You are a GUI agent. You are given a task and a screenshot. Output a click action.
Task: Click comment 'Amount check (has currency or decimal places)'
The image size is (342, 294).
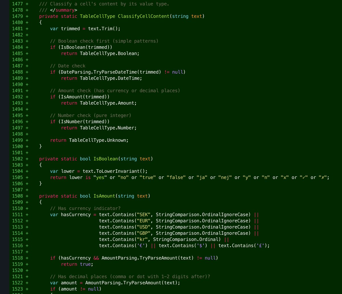115,91
